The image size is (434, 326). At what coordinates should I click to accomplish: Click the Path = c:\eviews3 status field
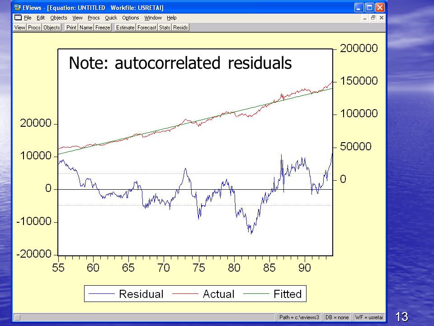(299, 317)
